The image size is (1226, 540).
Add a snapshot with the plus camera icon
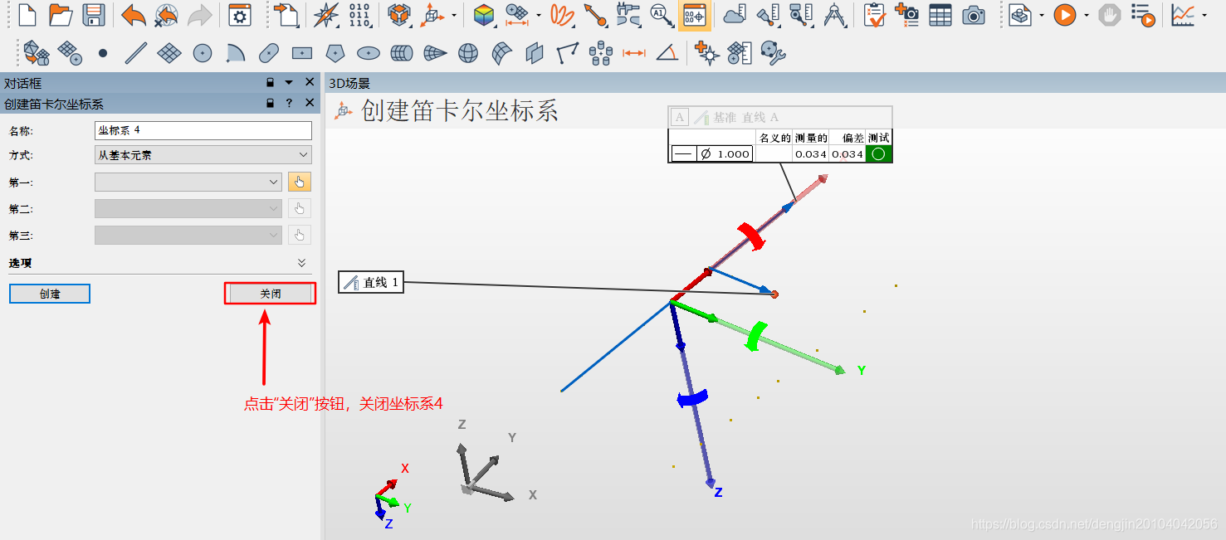(x=907, y=14)
